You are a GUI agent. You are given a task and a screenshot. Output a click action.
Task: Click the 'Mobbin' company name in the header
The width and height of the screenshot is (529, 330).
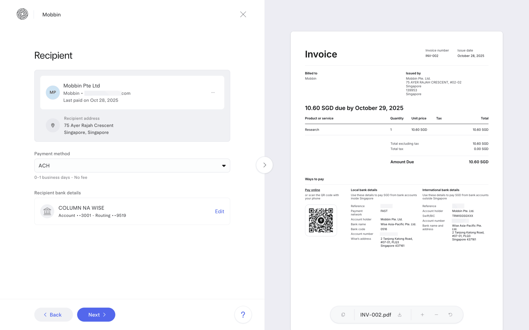(x=52, y=15)
